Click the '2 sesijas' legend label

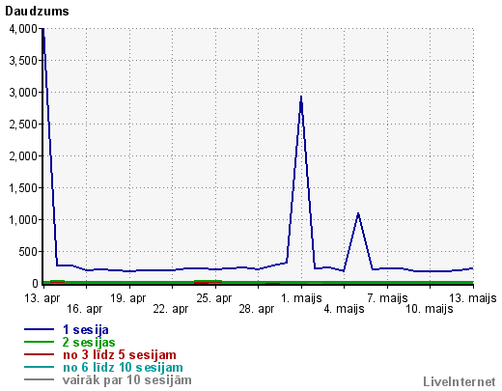click(x=89, y=343)
